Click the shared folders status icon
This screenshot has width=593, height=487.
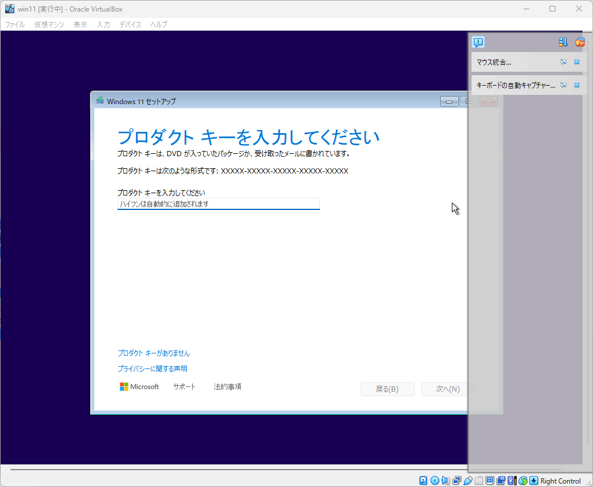[479, 481]
